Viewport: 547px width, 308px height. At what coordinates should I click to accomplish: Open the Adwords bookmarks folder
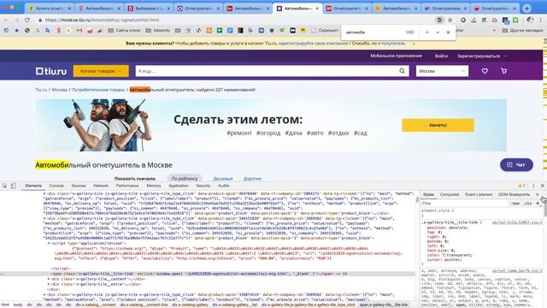[x=157, y=31]
